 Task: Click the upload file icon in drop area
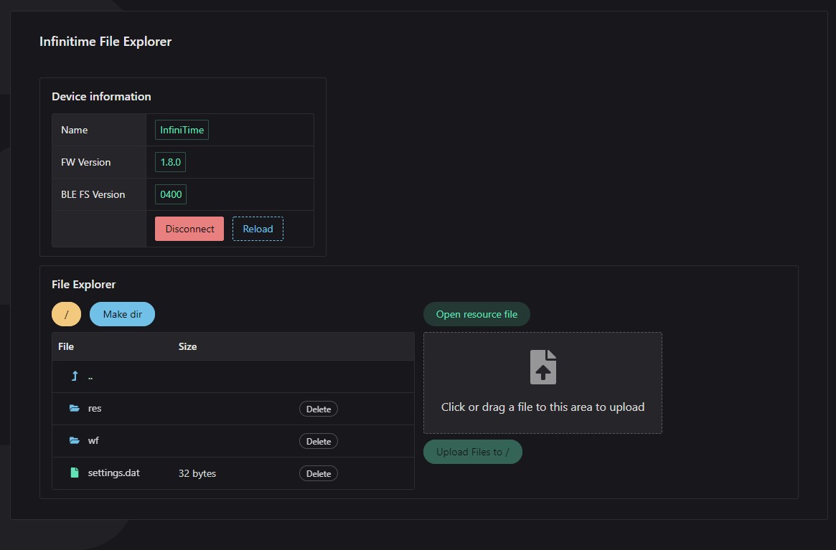543,367
